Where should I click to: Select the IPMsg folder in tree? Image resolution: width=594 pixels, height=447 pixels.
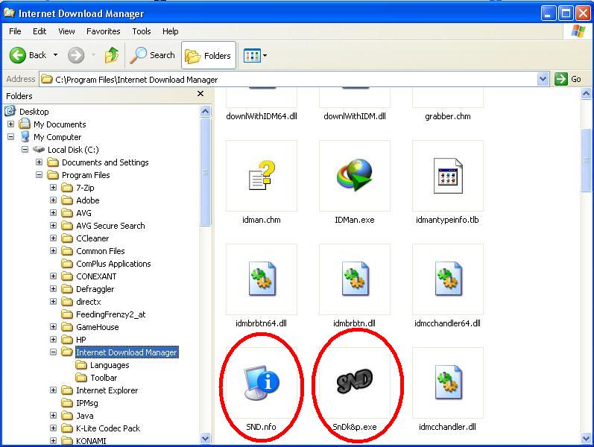pos(86,403)
